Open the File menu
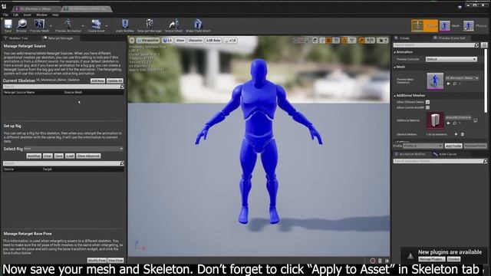Screen dimensions: 491x276 point(5,15)
